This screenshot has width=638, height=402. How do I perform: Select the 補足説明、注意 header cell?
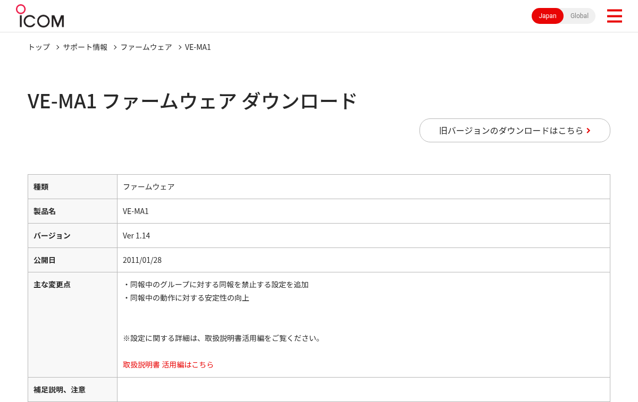pyautogui.click(x=72, y=389)
